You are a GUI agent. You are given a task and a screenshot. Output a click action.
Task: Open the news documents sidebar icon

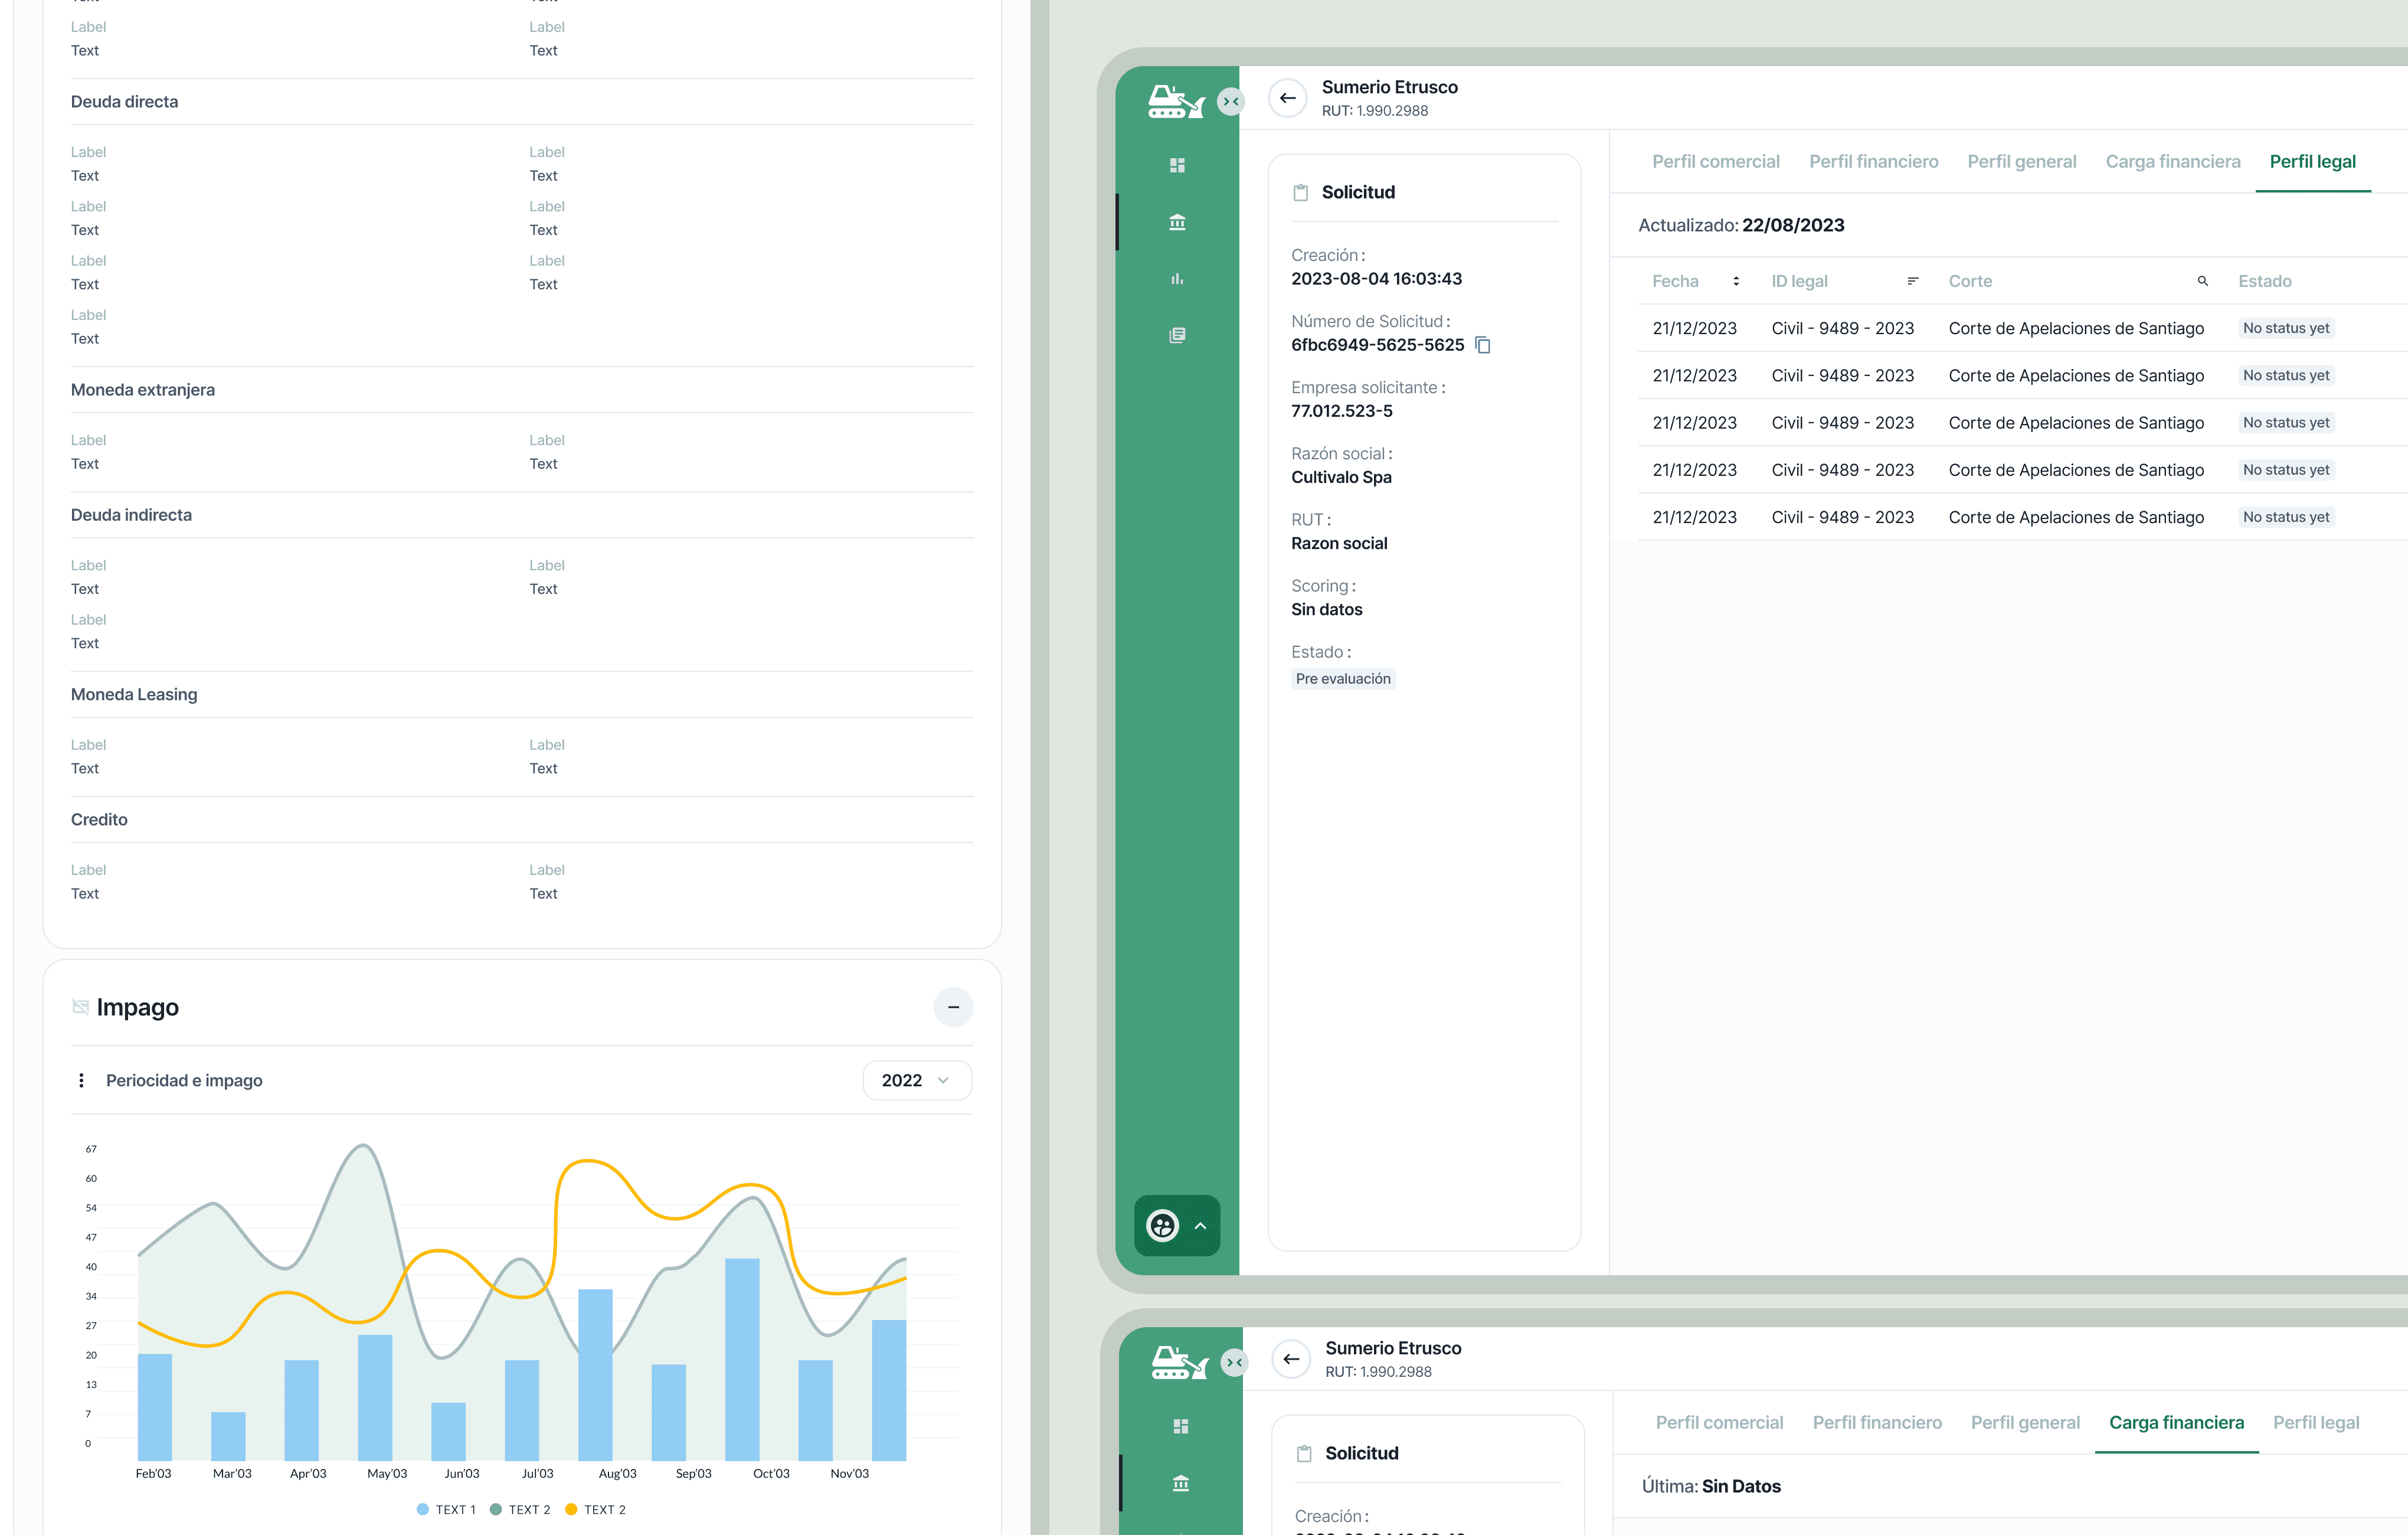pyautogui.click(x=1177, y=335)
